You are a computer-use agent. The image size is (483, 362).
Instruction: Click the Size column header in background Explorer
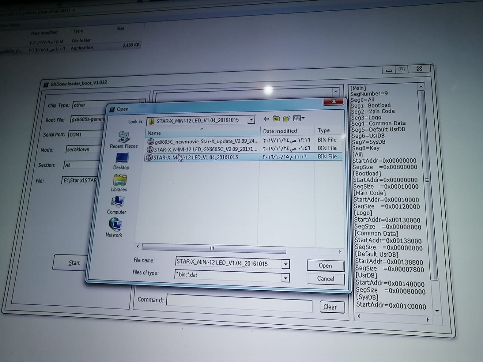[x=121, y=28]
